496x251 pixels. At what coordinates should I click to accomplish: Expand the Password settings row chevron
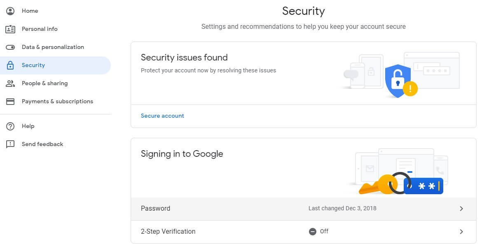coord(461,209)
